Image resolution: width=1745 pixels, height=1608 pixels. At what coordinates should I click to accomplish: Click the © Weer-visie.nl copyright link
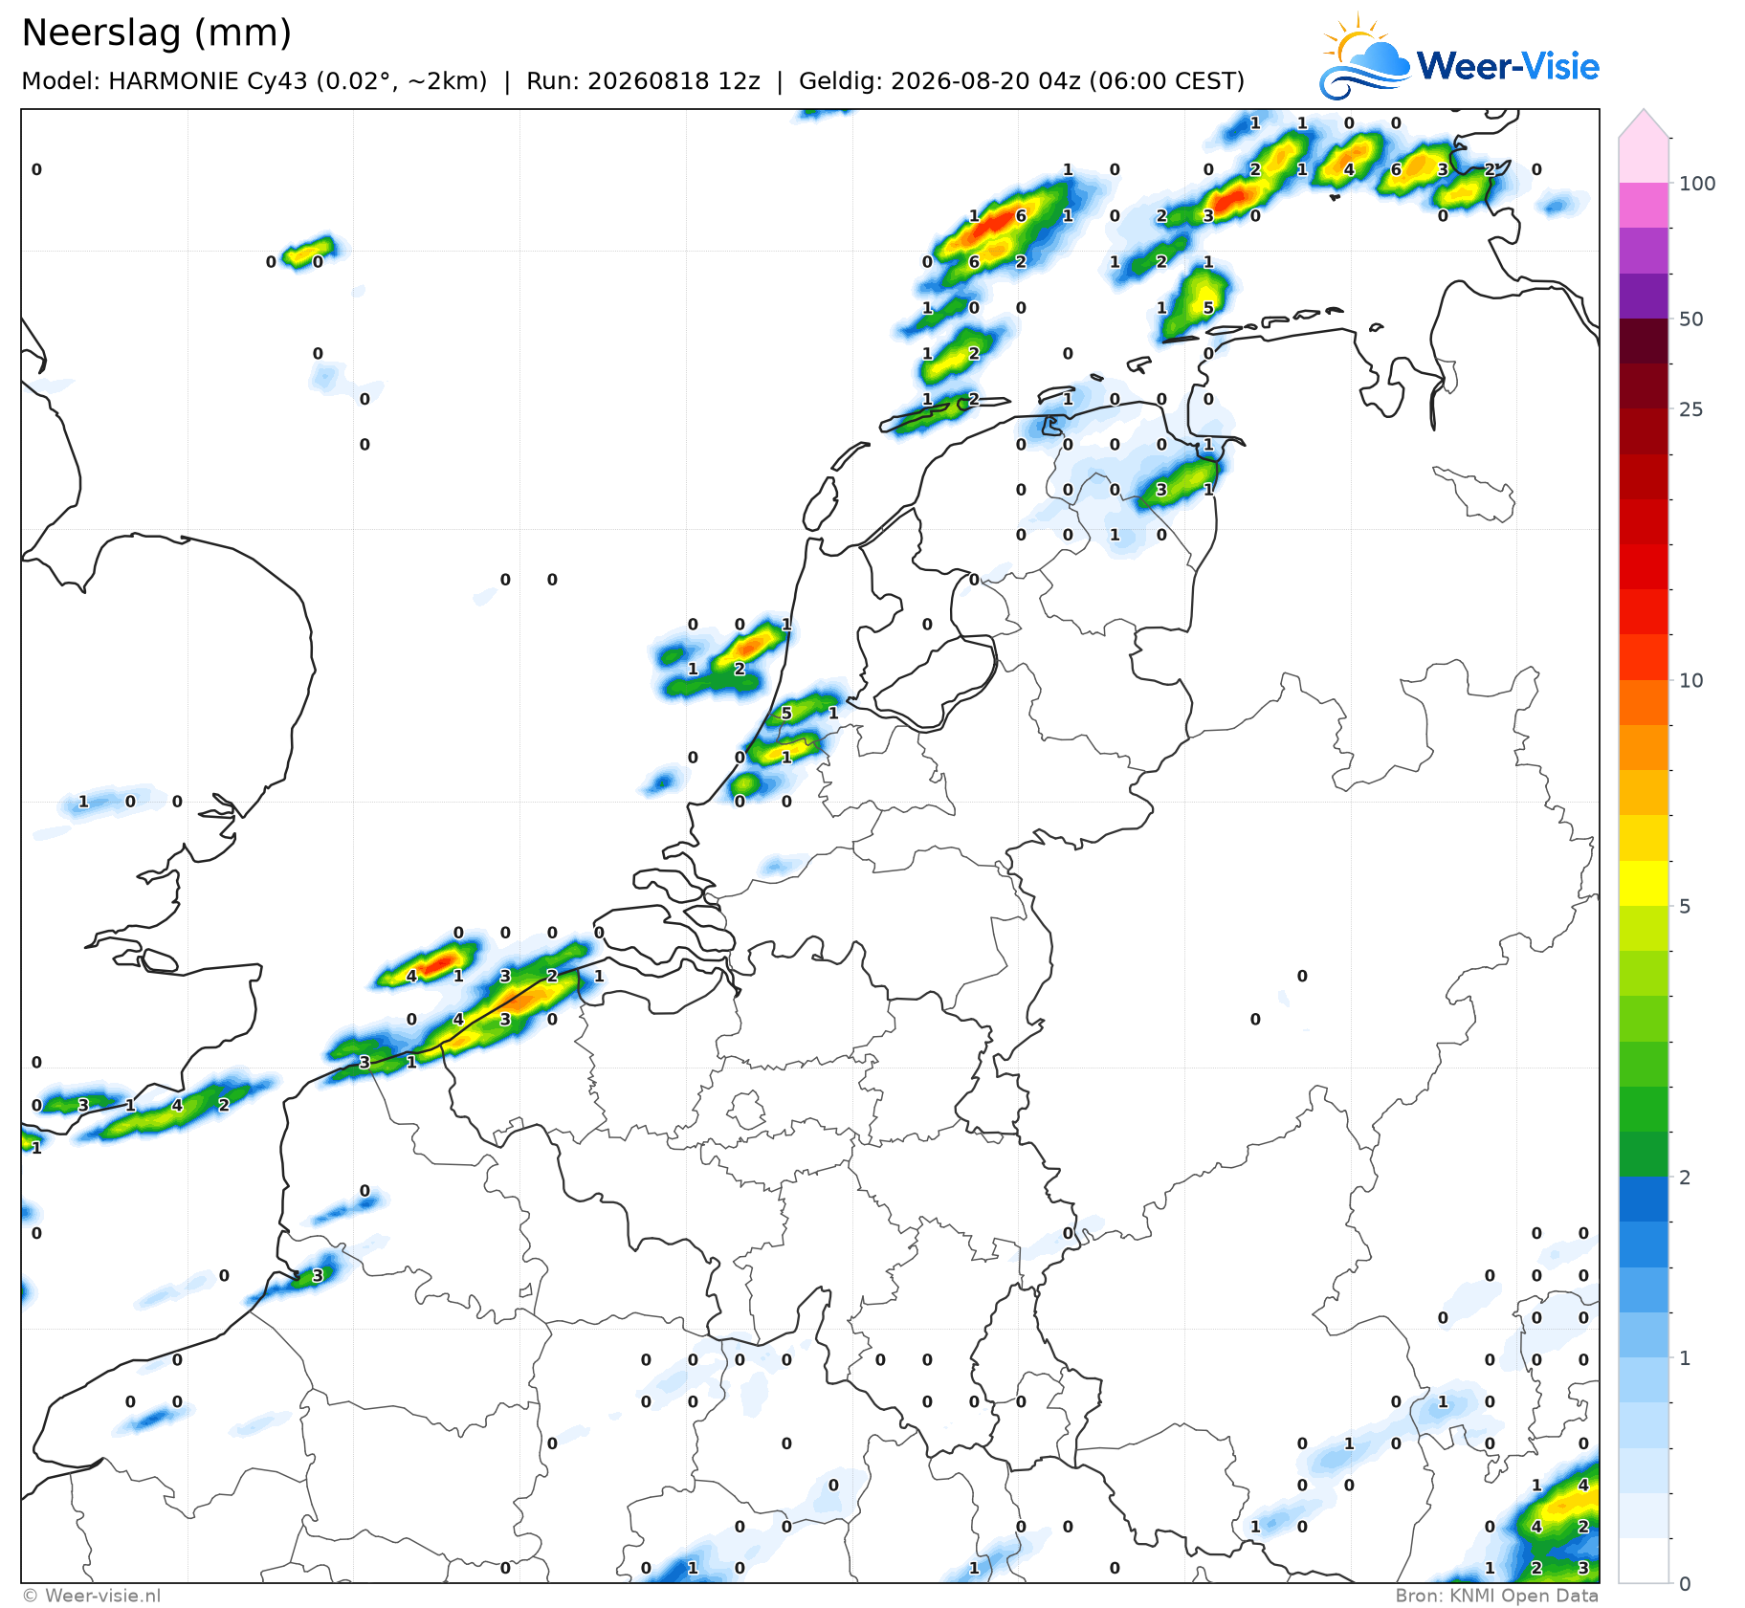point(92,1596)
